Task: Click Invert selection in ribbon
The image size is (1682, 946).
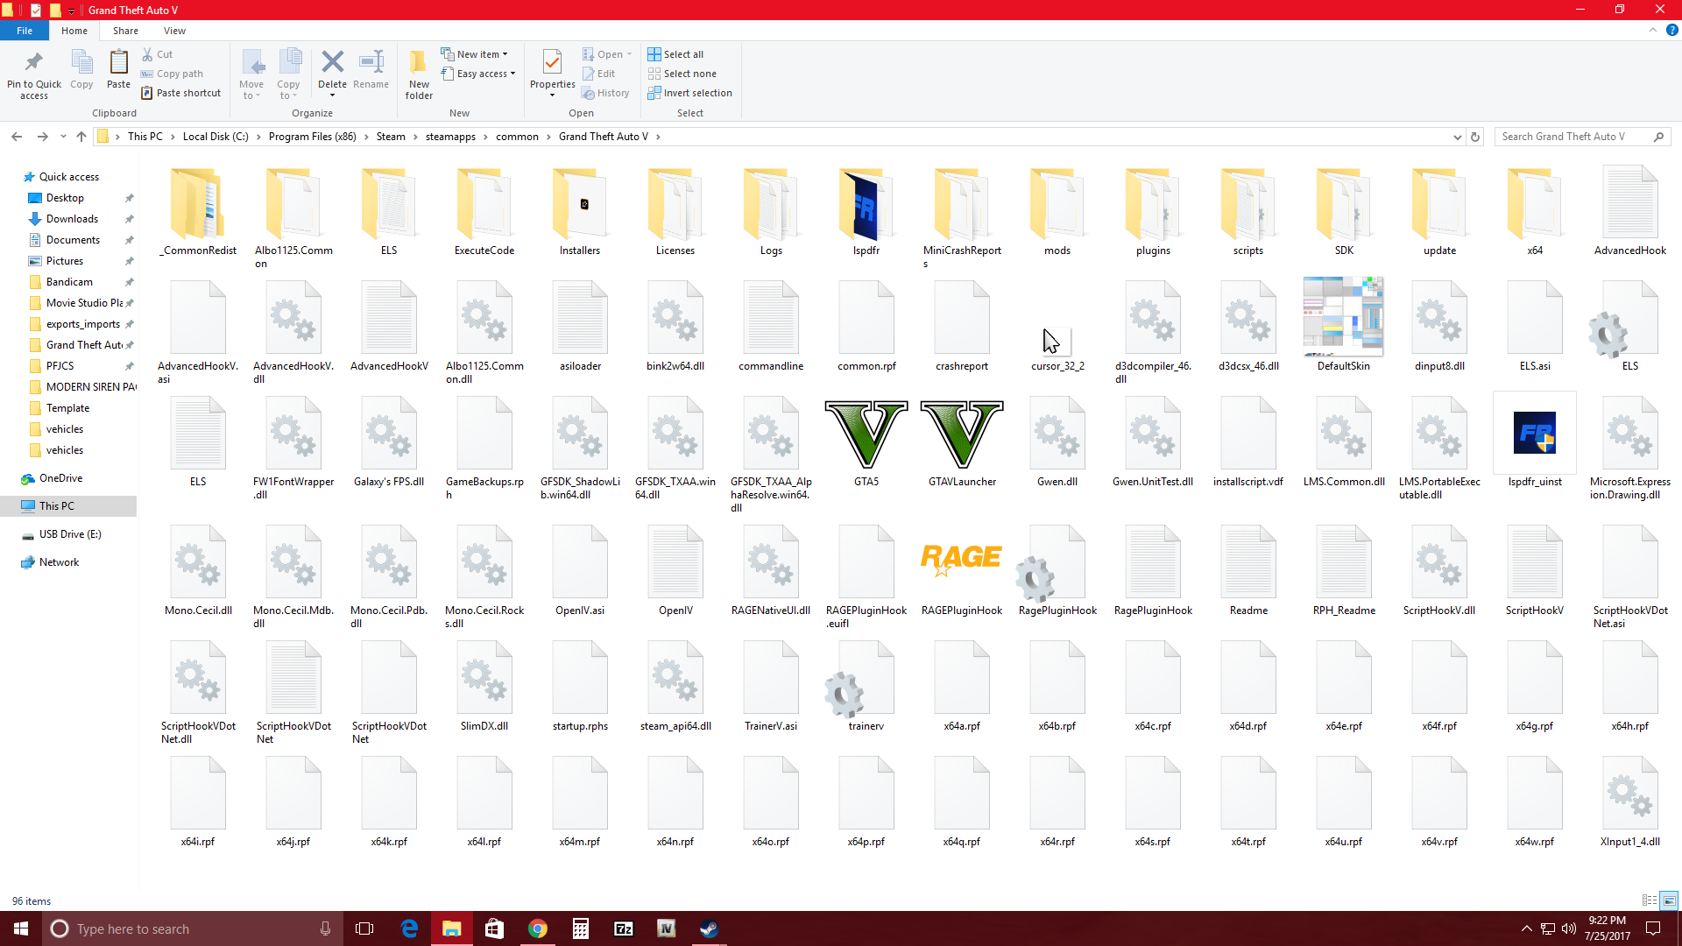Action: [689, 93]
